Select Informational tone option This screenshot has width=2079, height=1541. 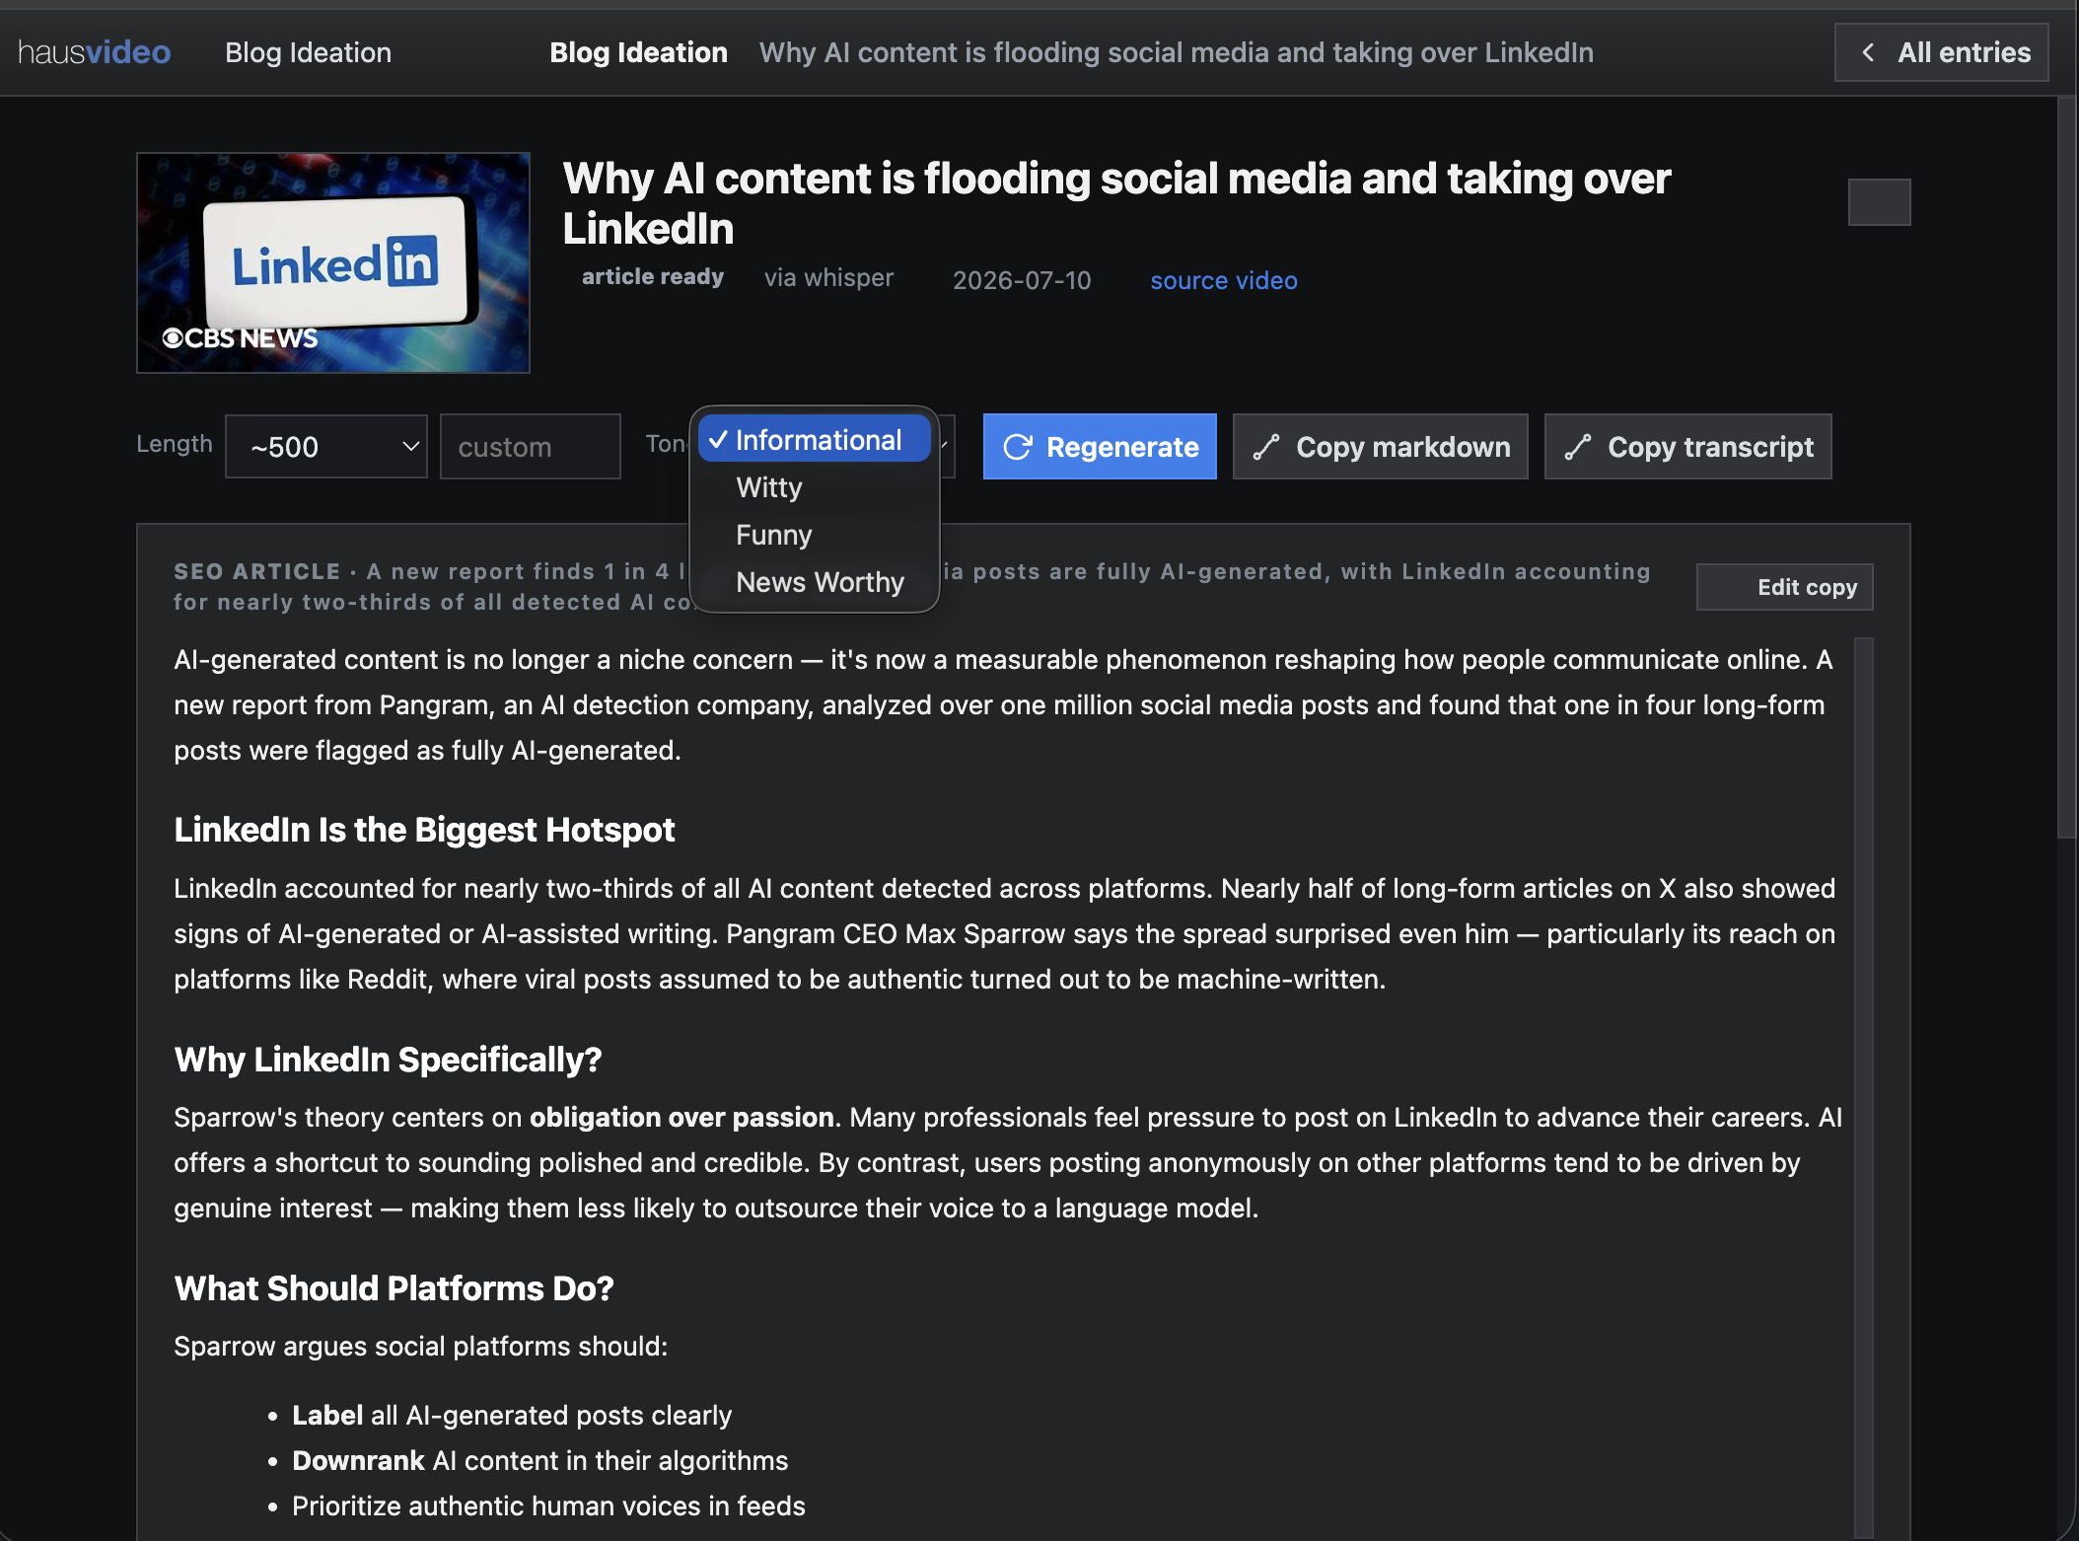click(815, 440)
